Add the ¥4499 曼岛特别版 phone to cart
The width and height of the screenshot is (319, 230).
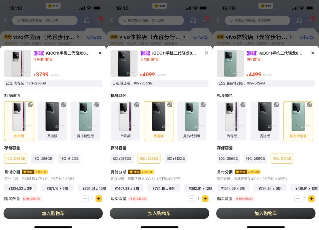266,213
